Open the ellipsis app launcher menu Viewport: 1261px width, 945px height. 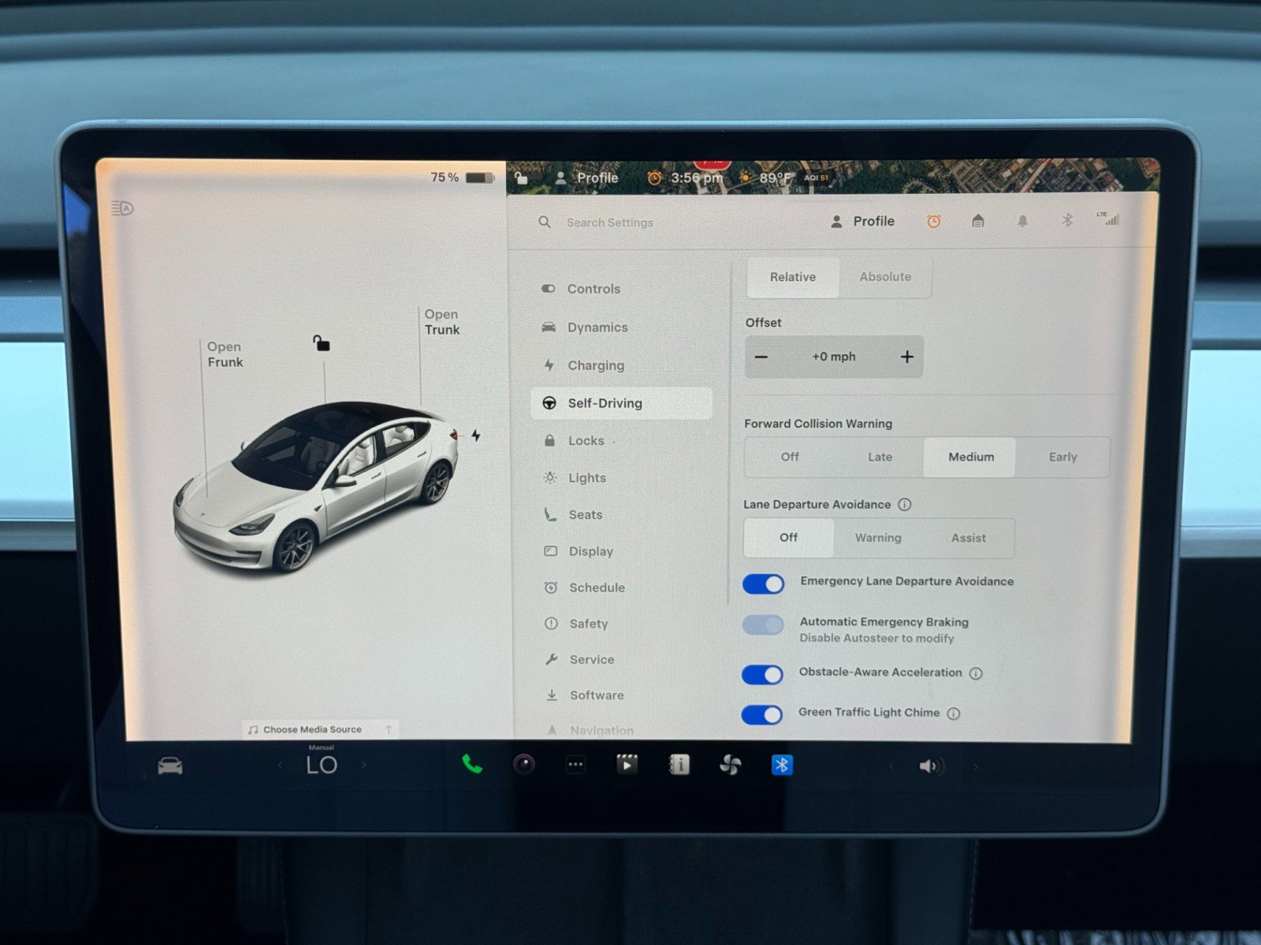click(x=575, y=764)
